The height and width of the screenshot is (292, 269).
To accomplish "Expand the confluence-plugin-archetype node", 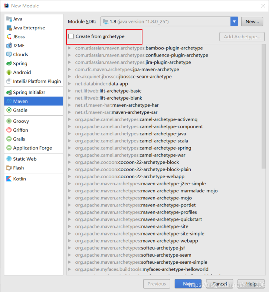I will [x=69, y=55].
